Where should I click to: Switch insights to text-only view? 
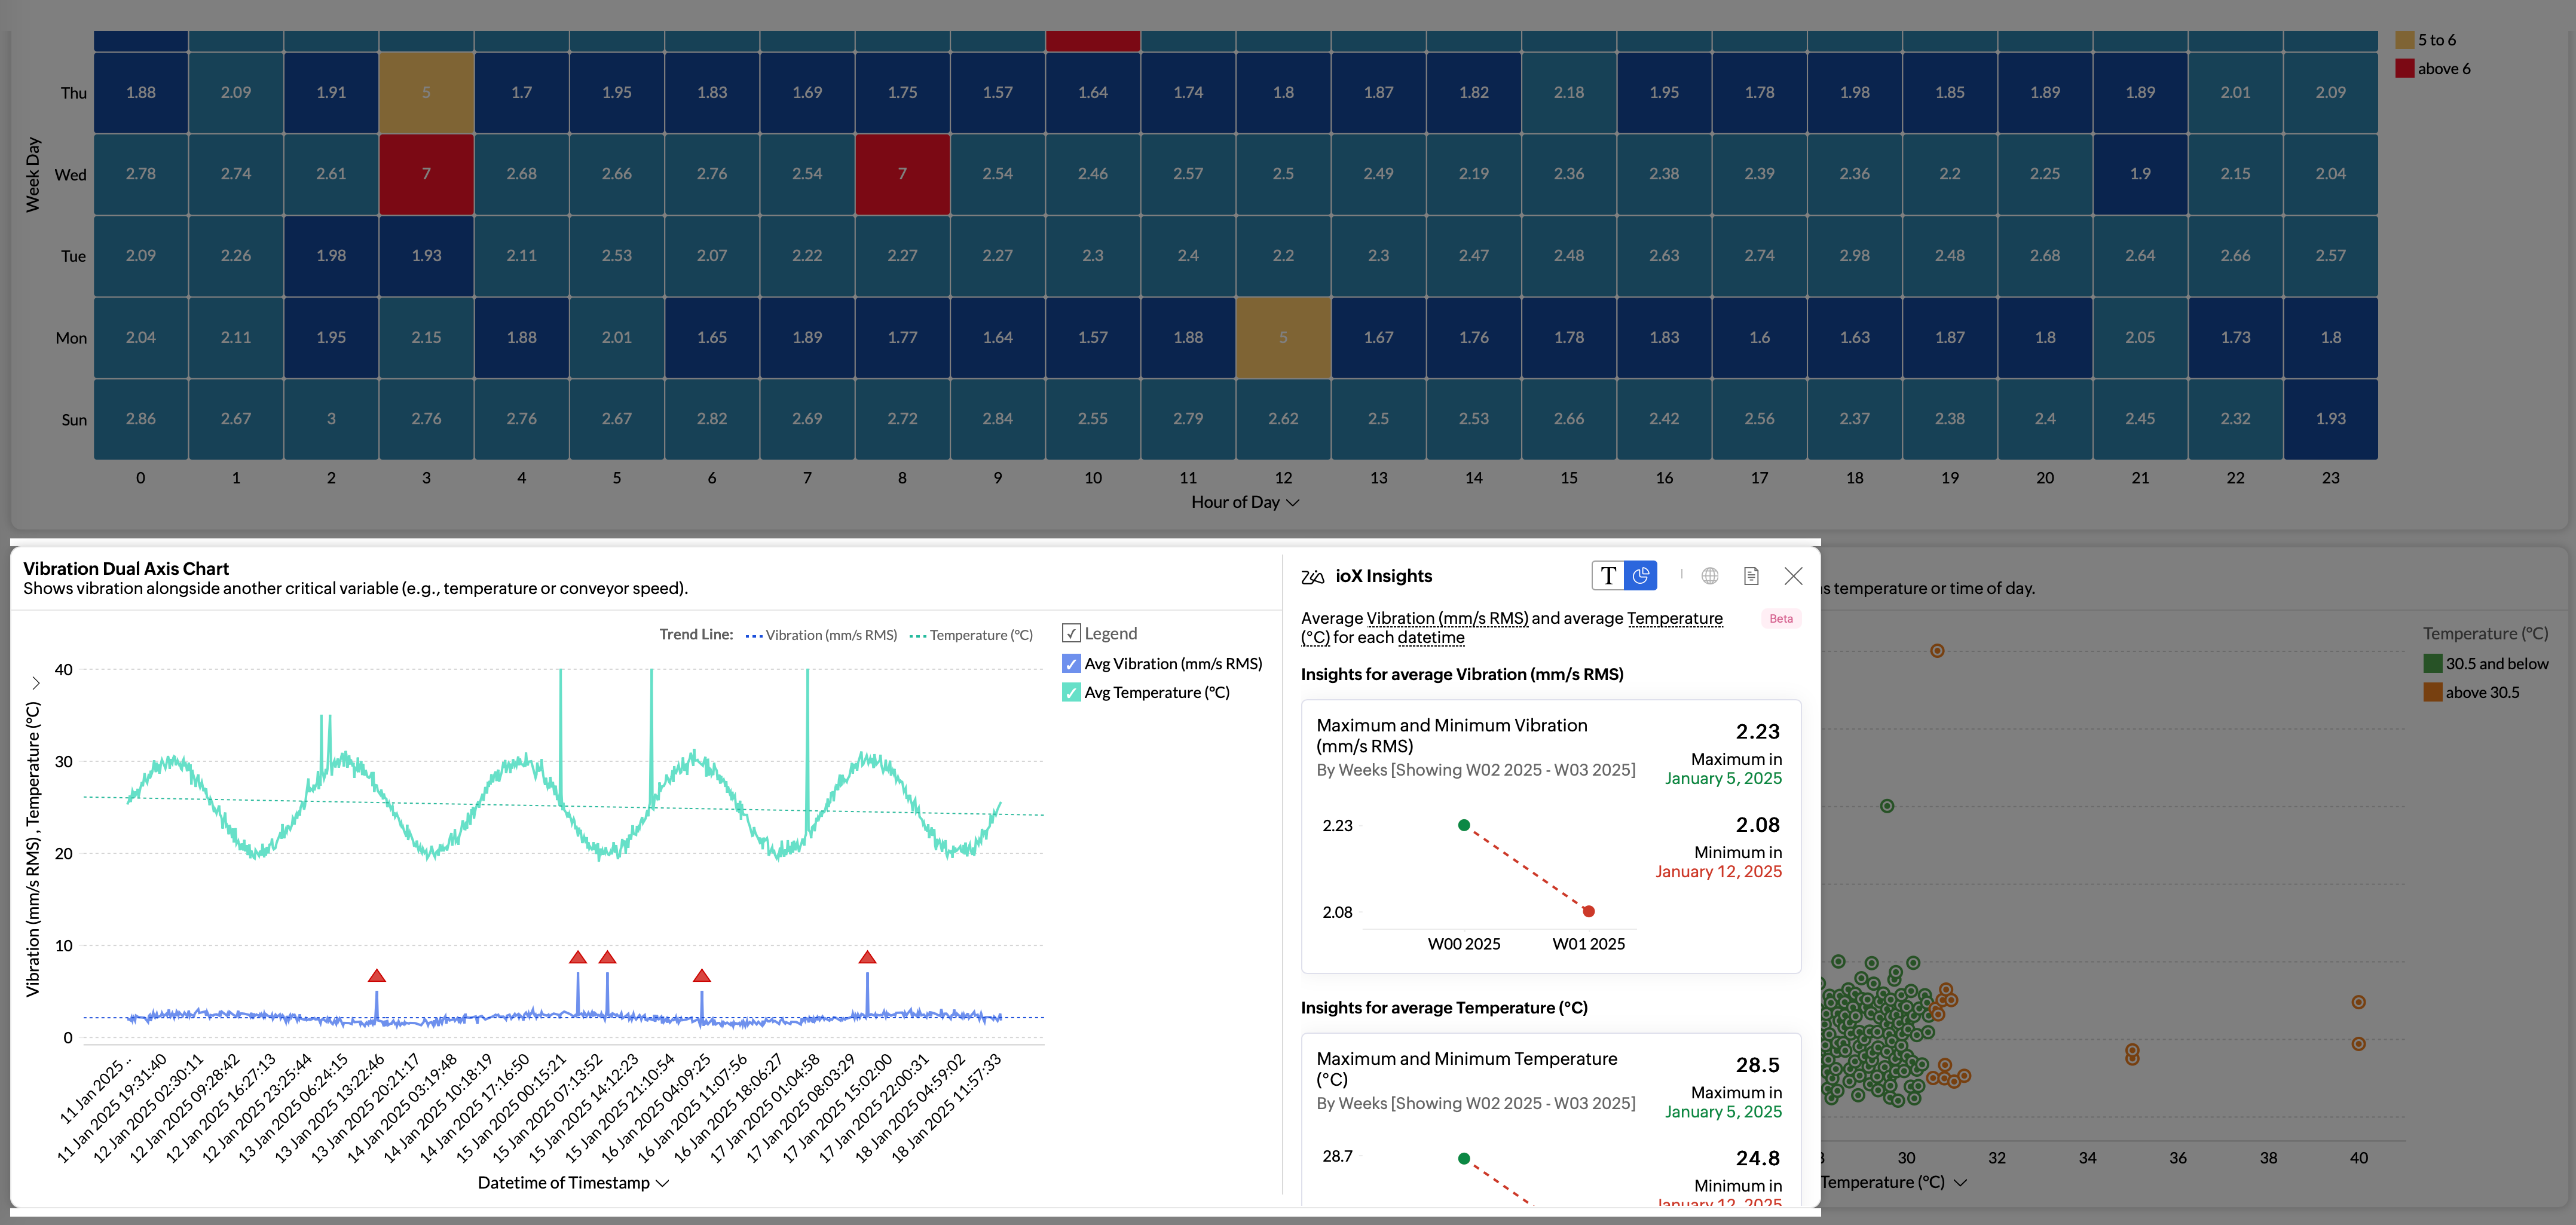[1608, 576]
